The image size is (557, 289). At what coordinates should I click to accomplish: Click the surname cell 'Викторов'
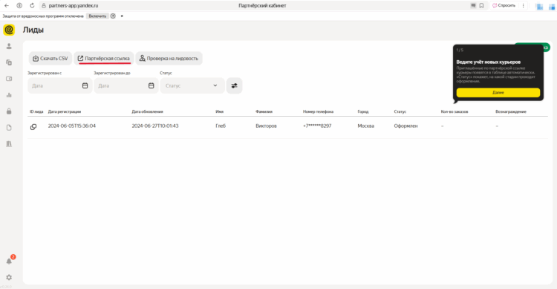click(x=266, y=126)
